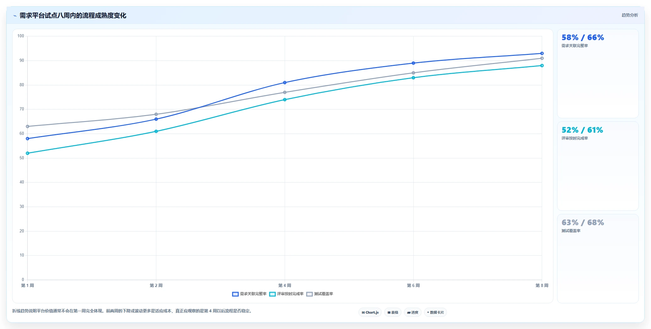Image resolution: width=651 pixels, height=329 pixels.
Task: Select the blue 需求关联完整率 point at 第 1 周
Action: point(28,139)
